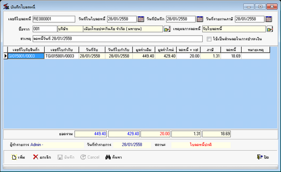Screen dimensions: 281x172
Task: Click the ค้นหา (search) binoculars button
Action: point(113,157)
